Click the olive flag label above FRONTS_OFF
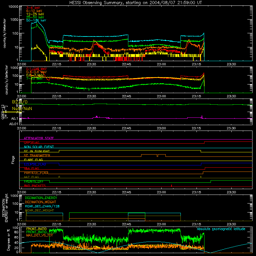This screenshot has width=256, height=256. (x=31, y=177)
